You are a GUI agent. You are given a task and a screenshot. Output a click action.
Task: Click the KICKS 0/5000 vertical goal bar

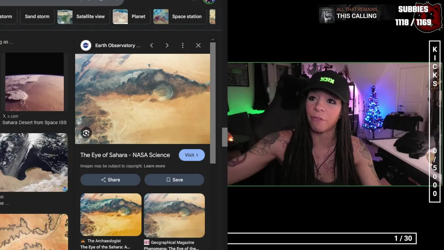435,122
